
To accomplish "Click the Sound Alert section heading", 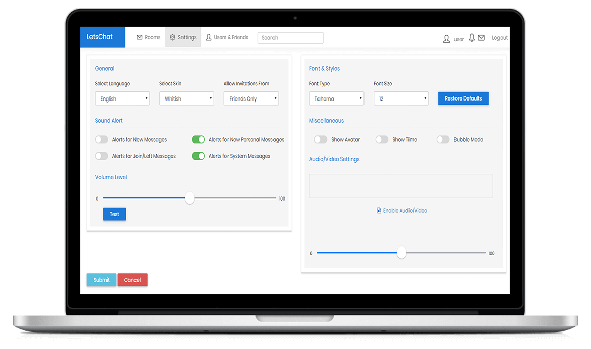I will (109, 121).
